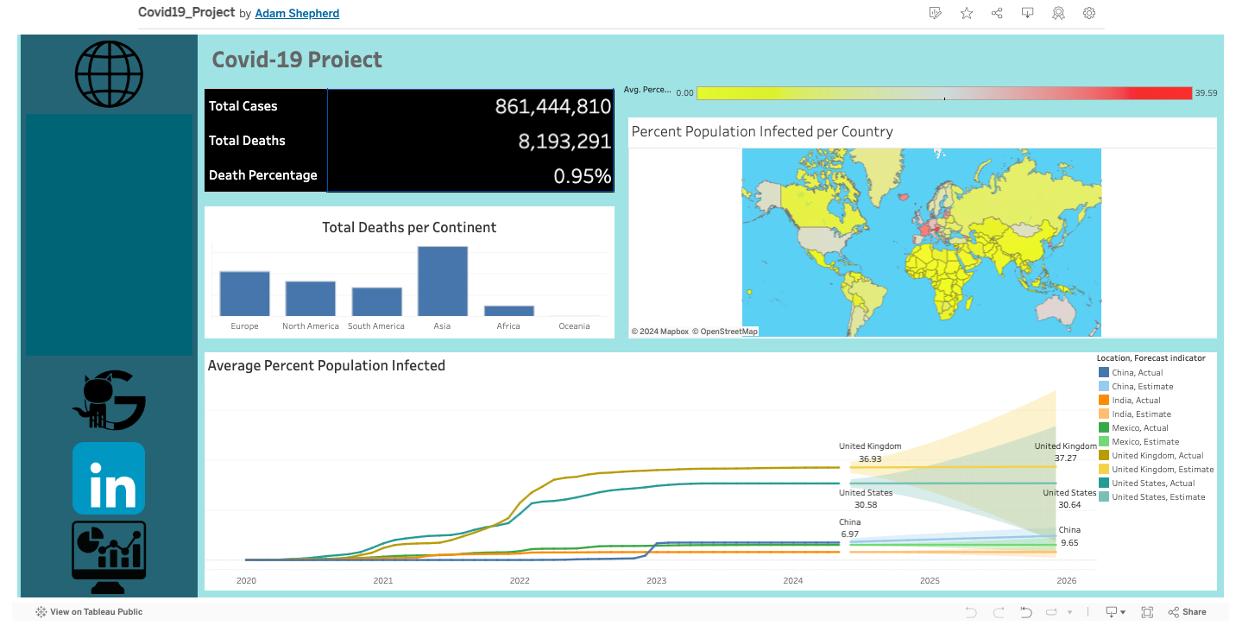This screenshot has width=1242, height=632.
Task: Click the download icon in the top toolbar
Action: (x=1027, y=13)
